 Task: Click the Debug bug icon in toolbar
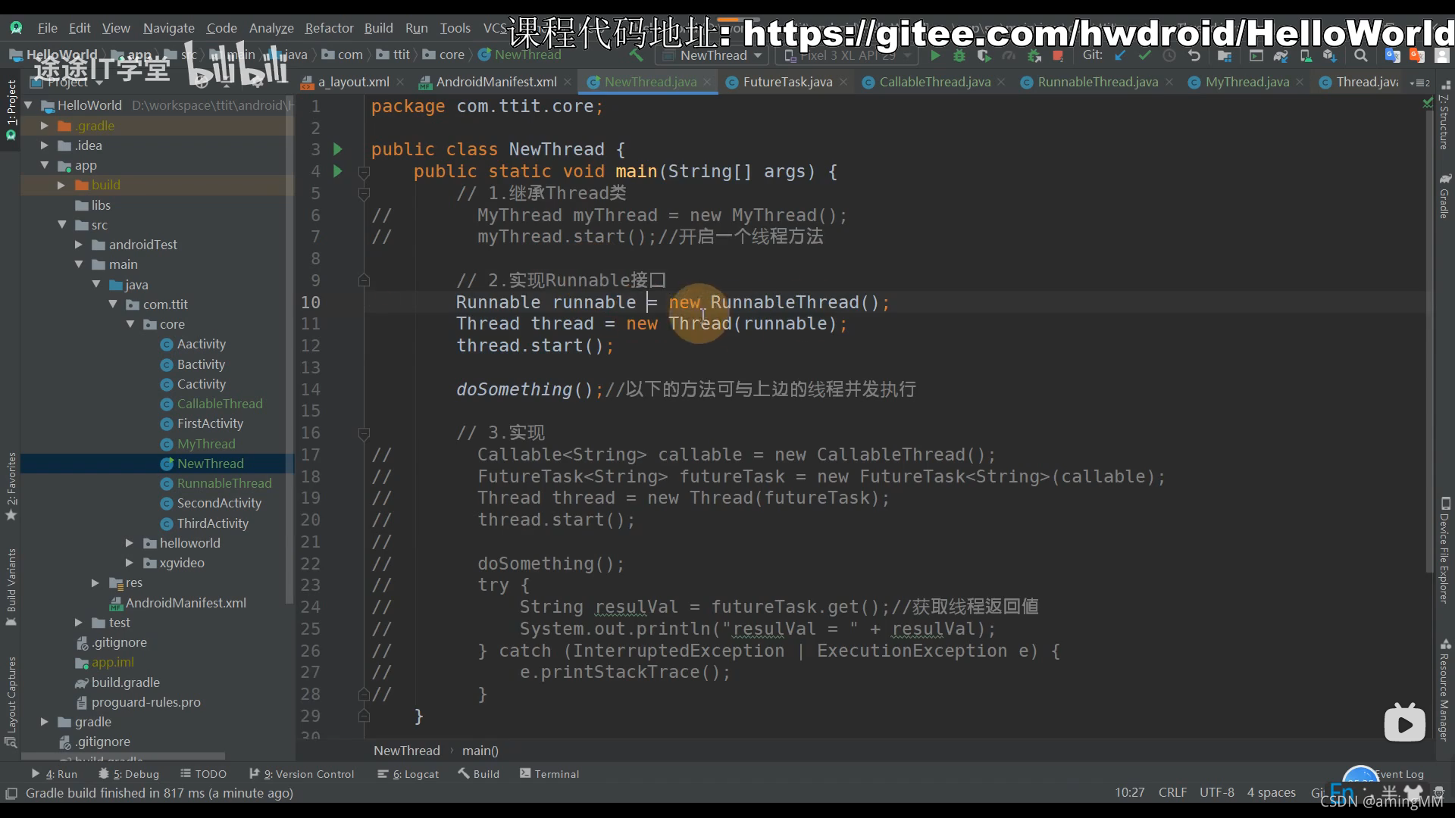click(x=959, y=55)
